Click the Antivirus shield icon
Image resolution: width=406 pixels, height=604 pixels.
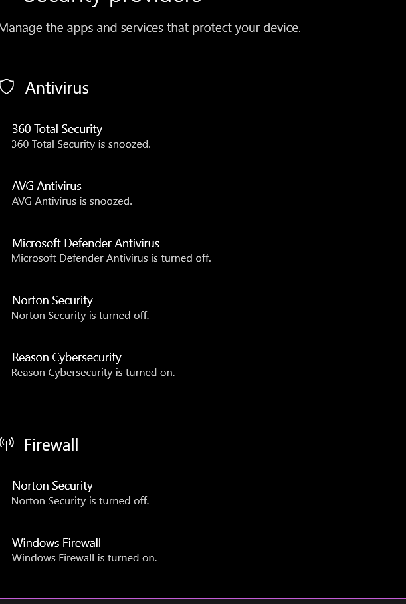click(7, 87)
